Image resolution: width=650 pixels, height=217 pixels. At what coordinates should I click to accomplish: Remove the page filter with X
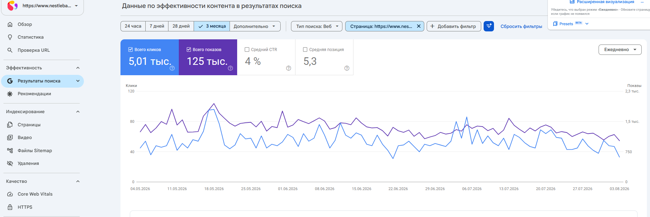point(419,26)
